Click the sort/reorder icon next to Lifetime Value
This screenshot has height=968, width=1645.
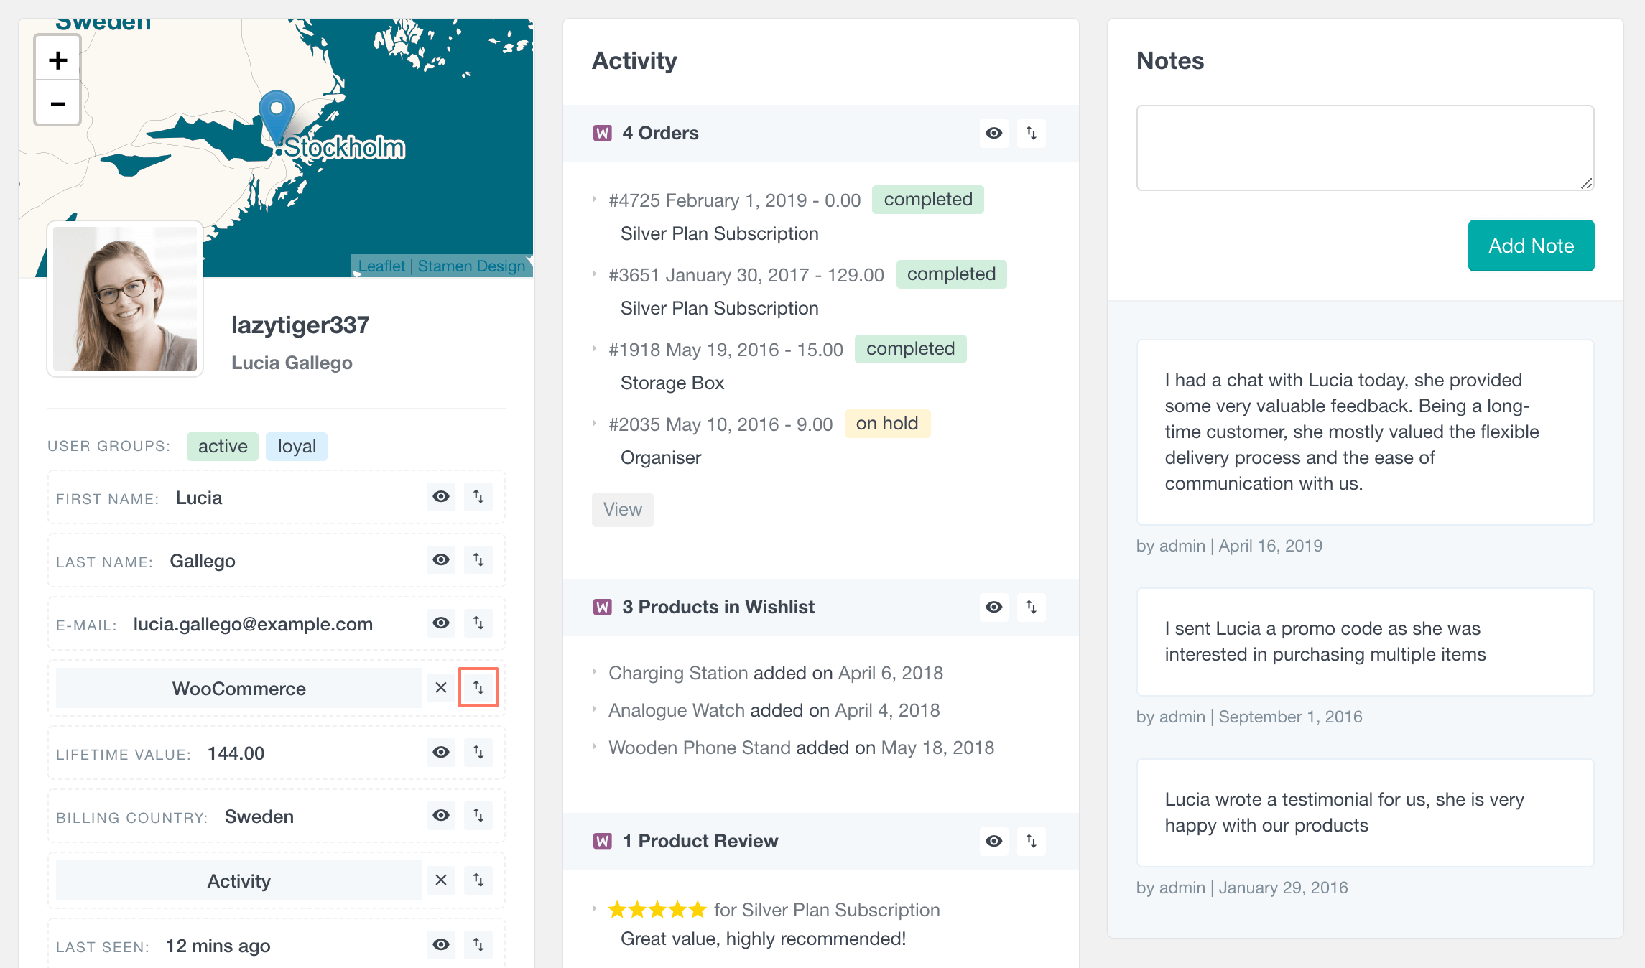tap(477, 751)
